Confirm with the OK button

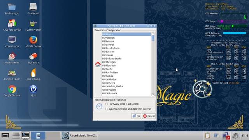[136, 116]
